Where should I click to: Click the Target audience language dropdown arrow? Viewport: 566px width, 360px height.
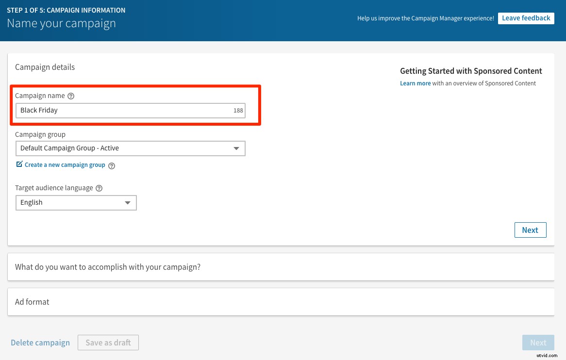(128, 202)
